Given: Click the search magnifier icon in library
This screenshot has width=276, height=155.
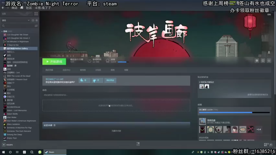Looking at the screenshot, I should [3, 26].
